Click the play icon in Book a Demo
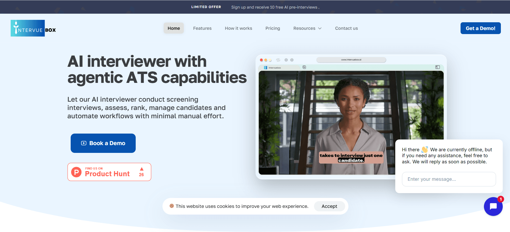The width and height of the screenshot is (510, 232). coord(84,143)
